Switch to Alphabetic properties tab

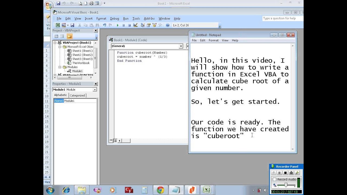point(60,95)
